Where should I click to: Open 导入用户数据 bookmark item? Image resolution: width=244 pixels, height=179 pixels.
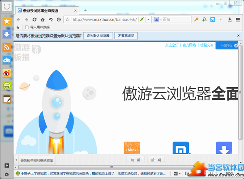click(37, 27)
